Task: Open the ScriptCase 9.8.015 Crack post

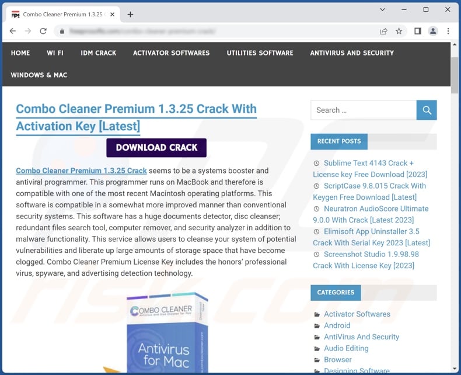Action: coord(369,192)
